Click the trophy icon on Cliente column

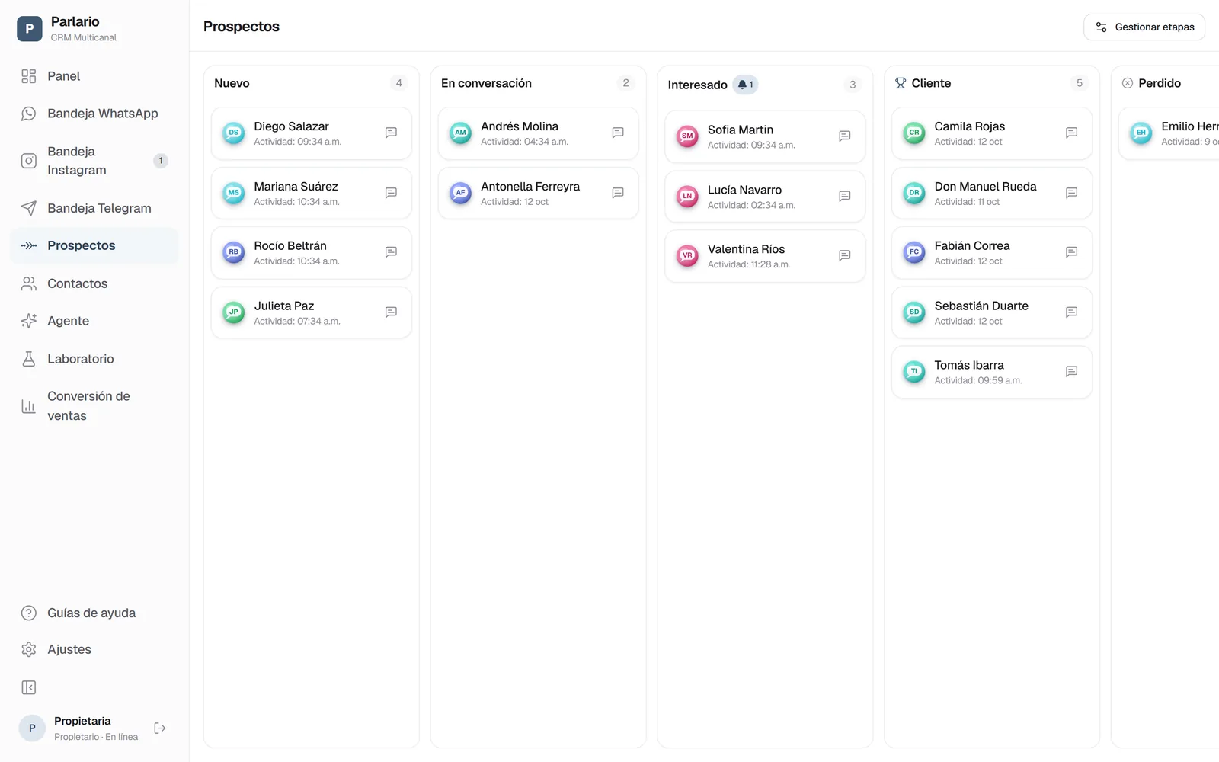tap(901, 83)
